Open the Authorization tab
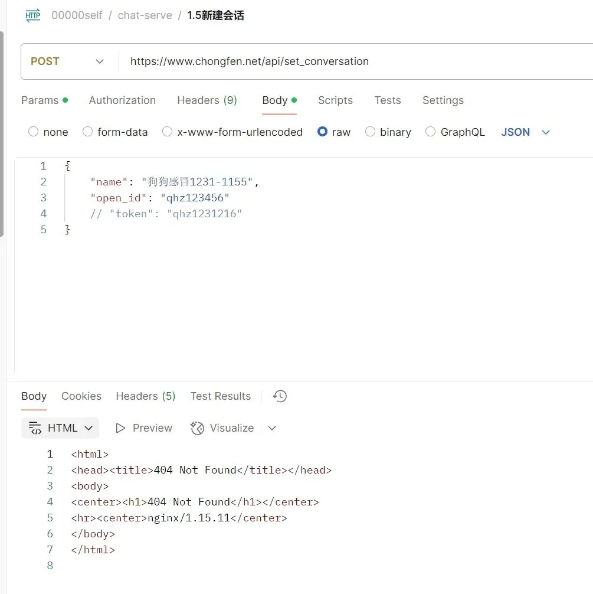This screenshot has height=594, width=593. point(122,100)
